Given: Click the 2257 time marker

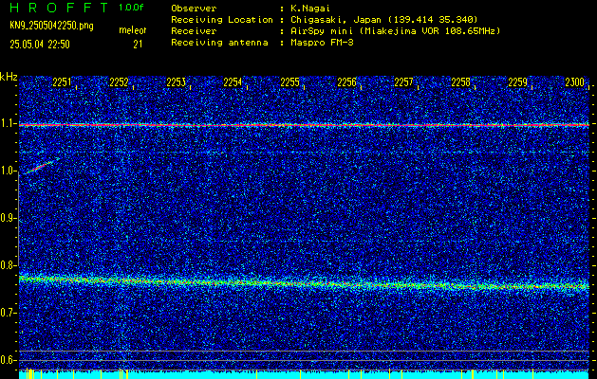Looking at the screenshot, I should [403, 82].
